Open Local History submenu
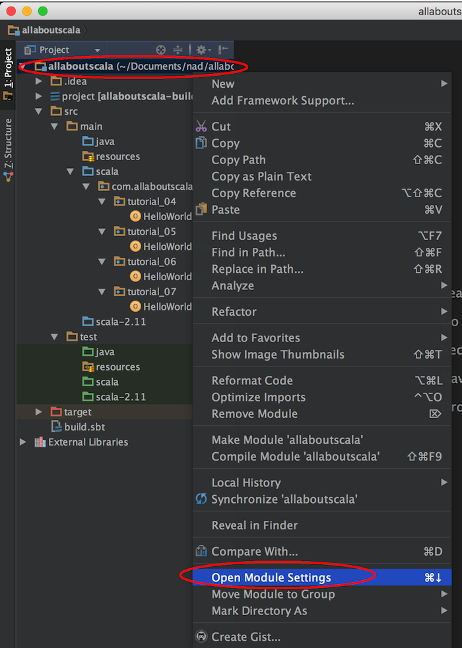Viewport: 462px width, 648px height. click(x=322, y=483)
